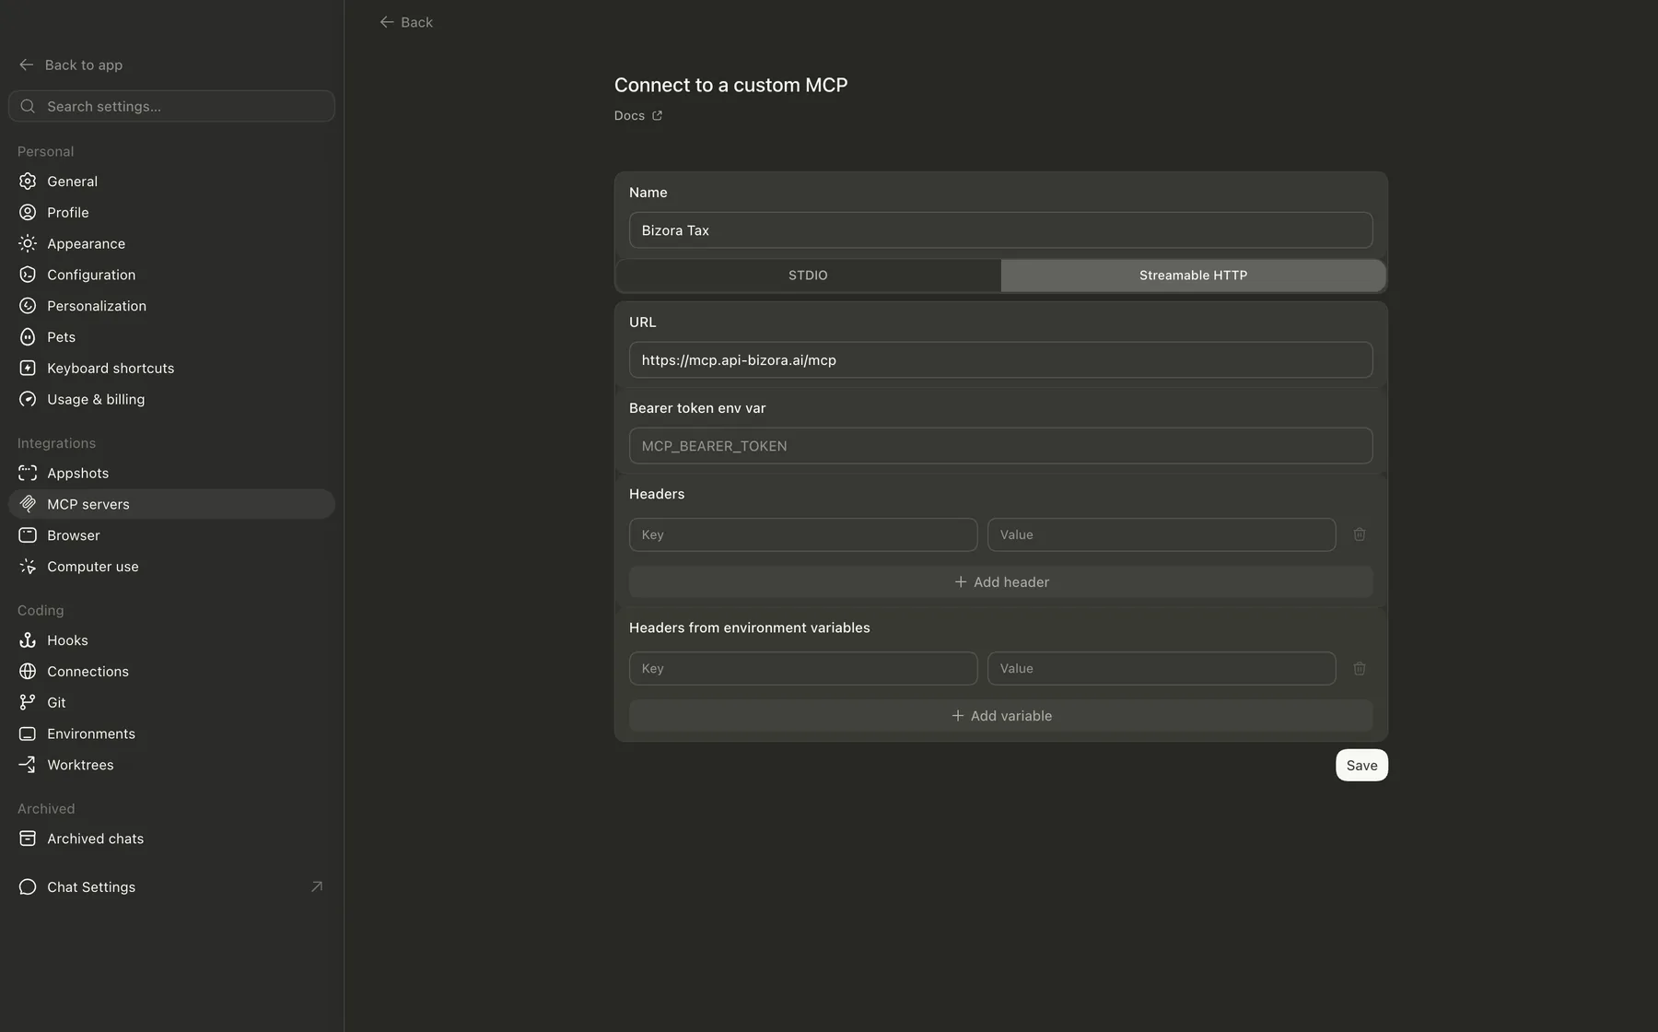Click the Integrations section label

(56, 443)
